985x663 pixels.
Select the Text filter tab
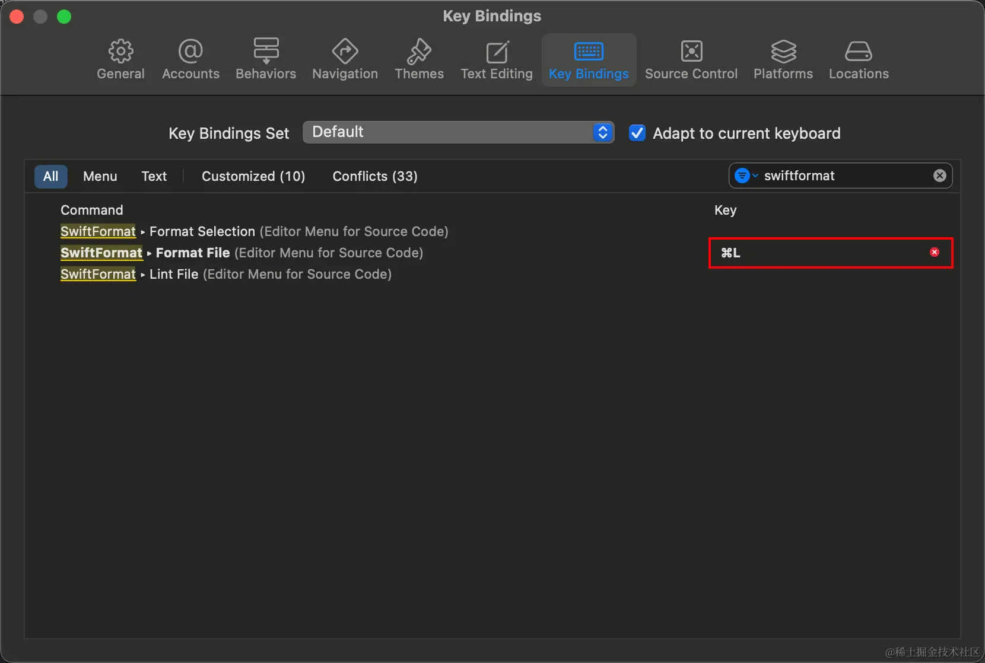point(154,176)
